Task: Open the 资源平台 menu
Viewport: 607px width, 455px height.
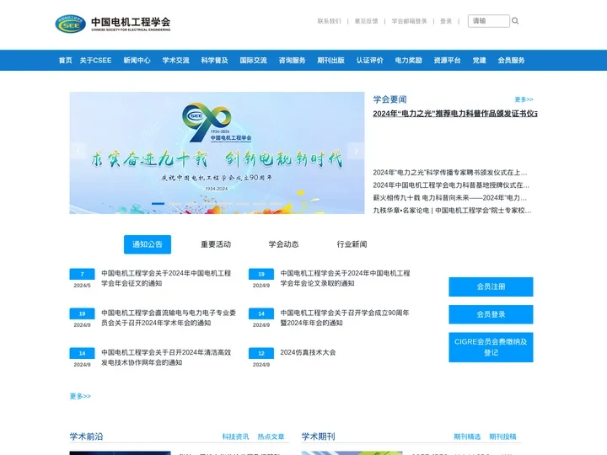Action: pos(447,61)
